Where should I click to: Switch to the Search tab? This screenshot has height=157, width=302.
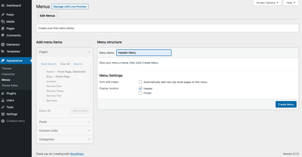78,64
